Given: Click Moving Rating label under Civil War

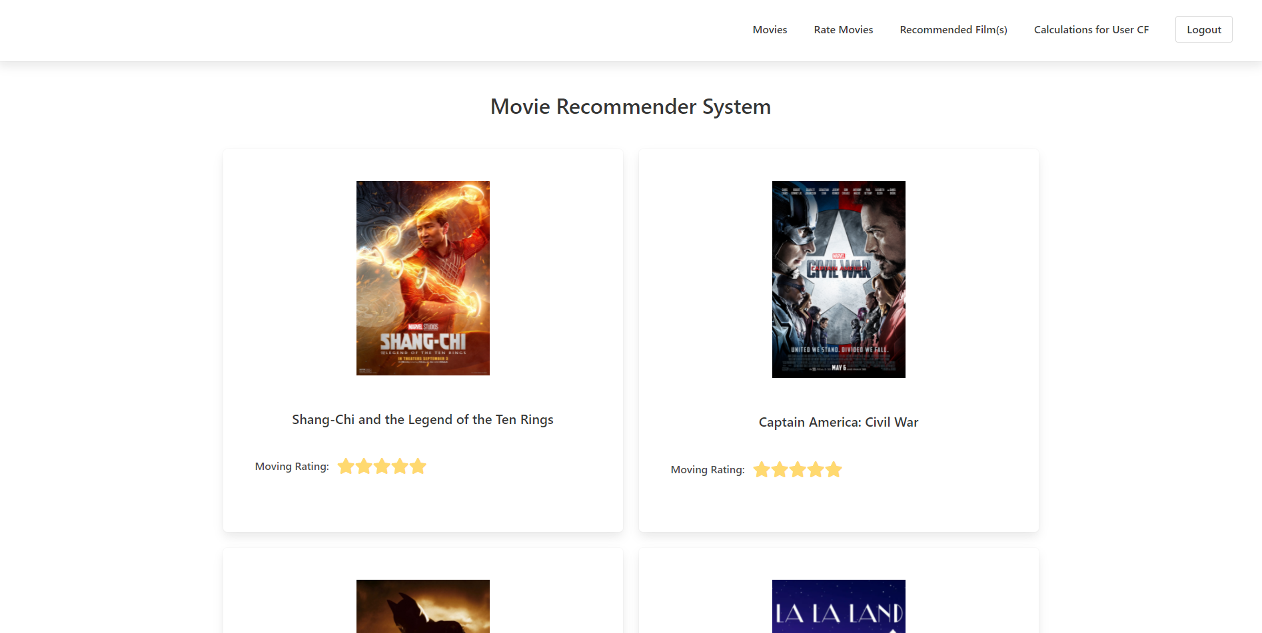Looking at the screenshot, I should click(x=708, y=470).
